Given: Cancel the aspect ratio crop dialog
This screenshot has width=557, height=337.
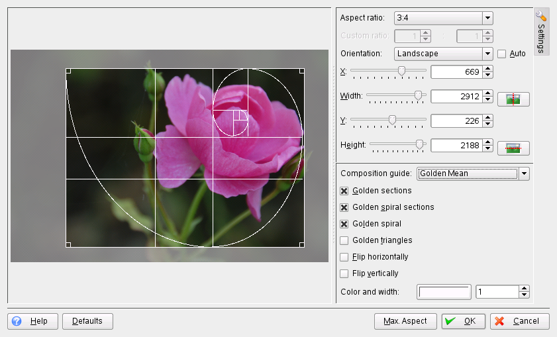Looking at the screenshot, I should tap(520, 321).
